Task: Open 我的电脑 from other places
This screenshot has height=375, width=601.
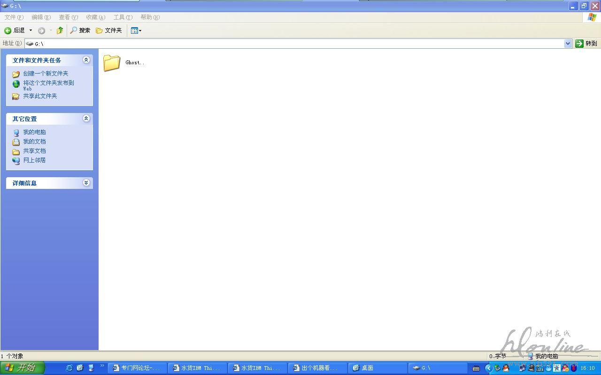Action: pos(34,132)
